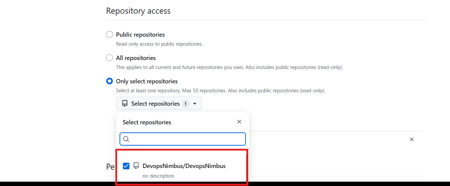This screenshot has height=186, width=450.
Task: Click the 'no description' text under repository
Action: [x=158, y=176]
